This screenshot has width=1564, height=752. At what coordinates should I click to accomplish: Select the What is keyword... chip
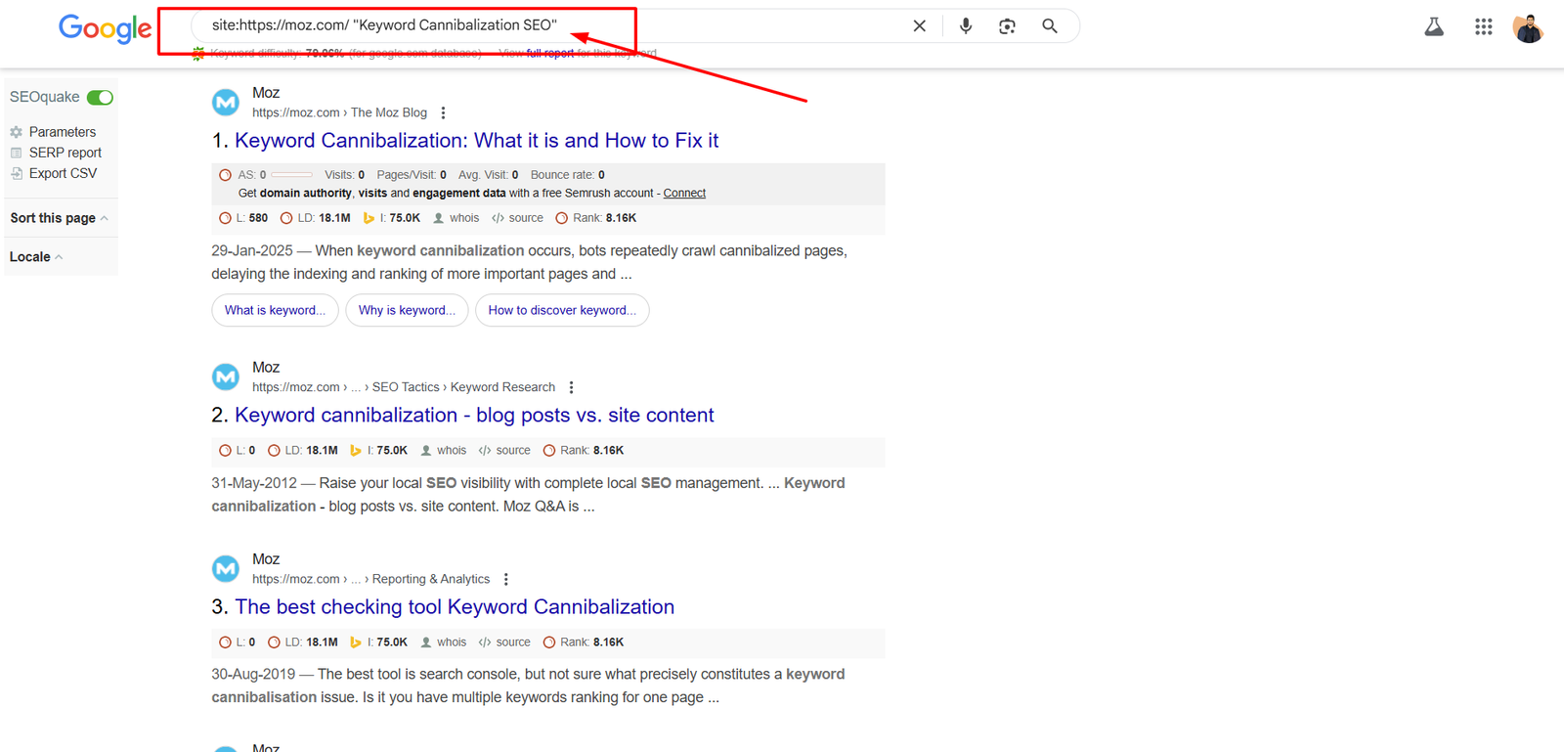coord(275,310)
